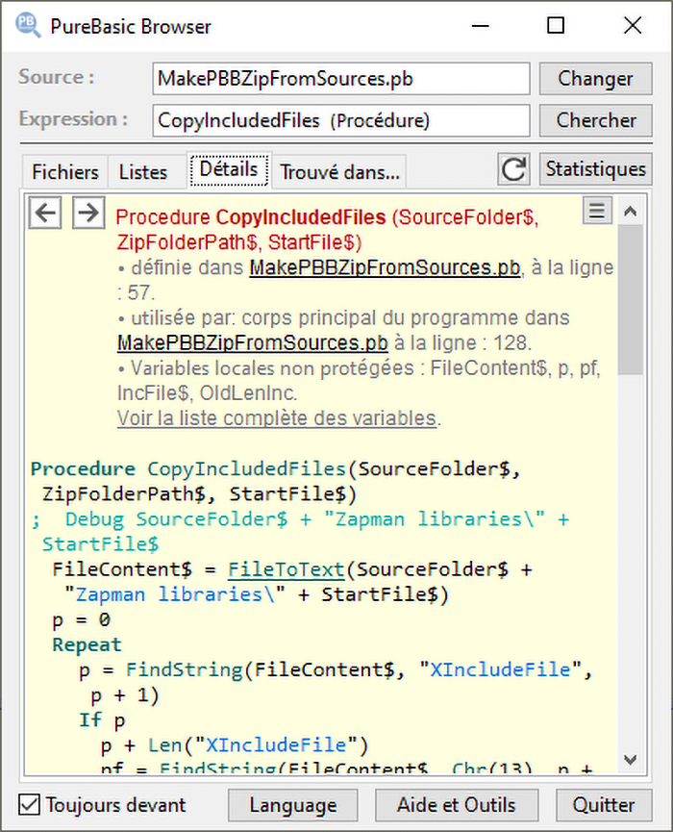Click the Chercher button
The height and width of the screenshot is (832, 673).
click(x=595, y=120)
